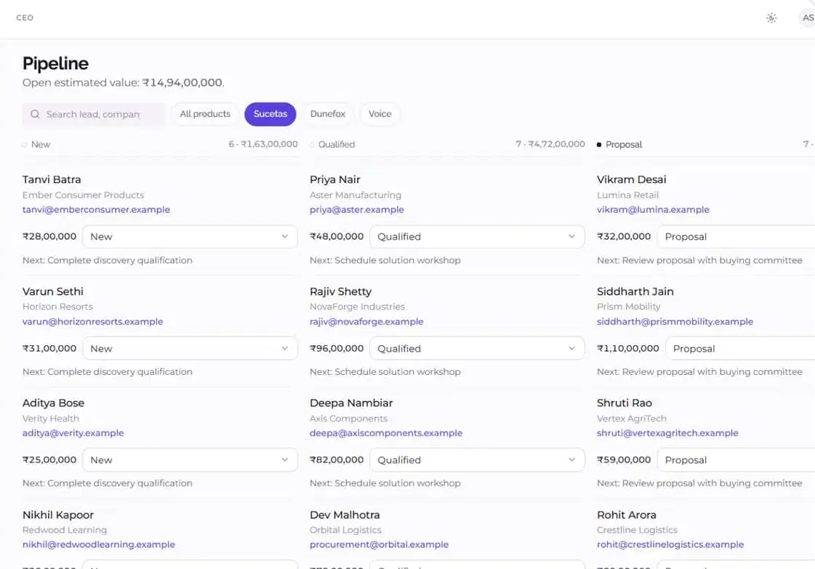Open stage dropdown for Rajiv Shetty
The width and height of the screenshot is (815, 569).
click(477, 348)
